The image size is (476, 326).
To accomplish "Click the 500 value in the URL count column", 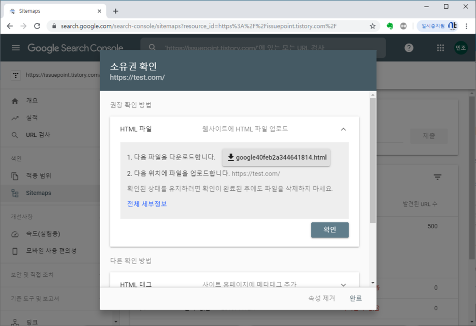I will click(x=432, y=226).
